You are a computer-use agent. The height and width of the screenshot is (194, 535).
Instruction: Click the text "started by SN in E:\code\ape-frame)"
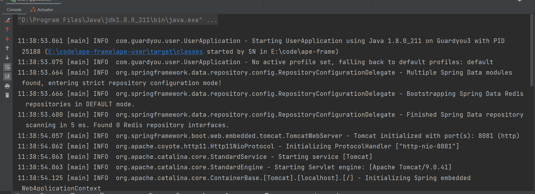(273, 52)
